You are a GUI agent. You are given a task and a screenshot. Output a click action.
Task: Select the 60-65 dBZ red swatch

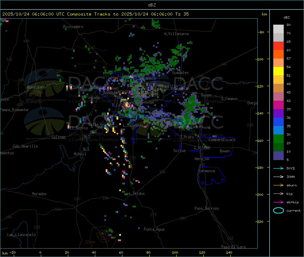point(278,46)
